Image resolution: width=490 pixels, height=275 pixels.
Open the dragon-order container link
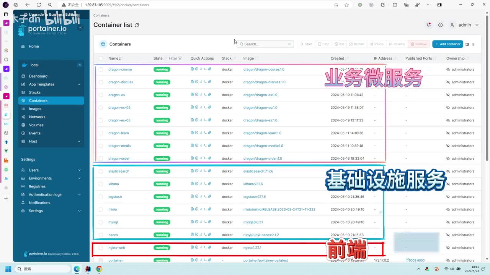(119, 159)
